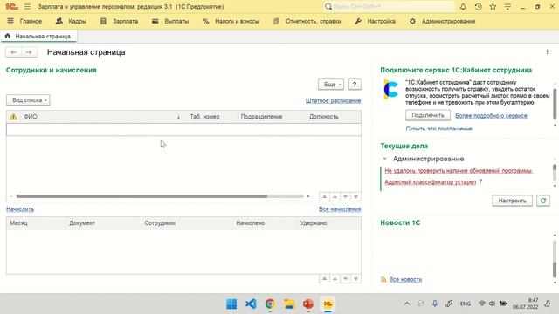Click the Должность column header
Image resolution: width=559 pixels, height=314 pixels.
pos(324,117)
